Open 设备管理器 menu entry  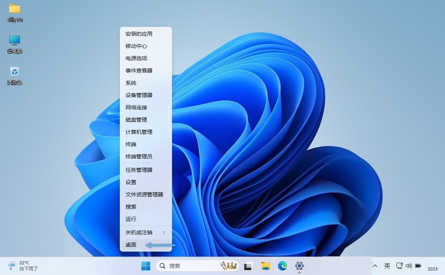point(146,95)
